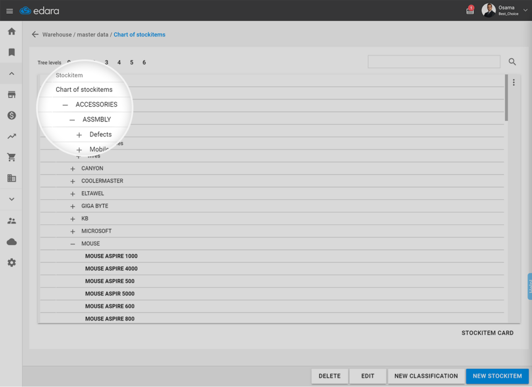Open the dollar accounting sidebar icon
Viewport: 532px width, 387px height.
tap(11, 115)
